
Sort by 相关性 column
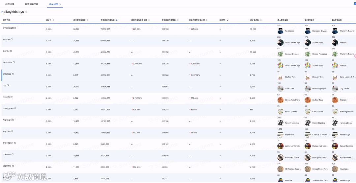point(53,20)
